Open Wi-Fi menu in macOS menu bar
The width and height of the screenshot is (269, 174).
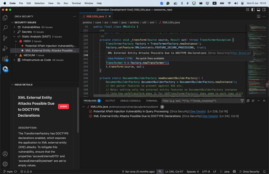229,3
